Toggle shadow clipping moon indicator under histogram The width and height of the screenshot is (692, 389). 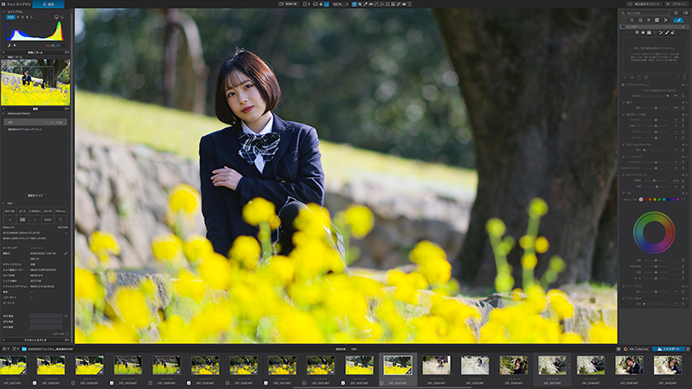[x=9, y=45]
